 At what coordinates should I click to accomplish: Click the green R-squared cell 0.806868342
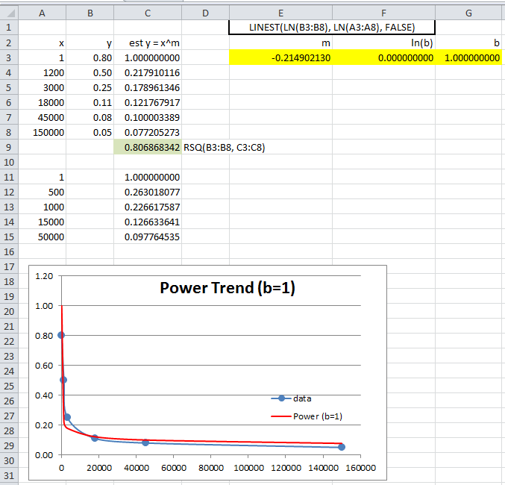click(x=147, y=147)
